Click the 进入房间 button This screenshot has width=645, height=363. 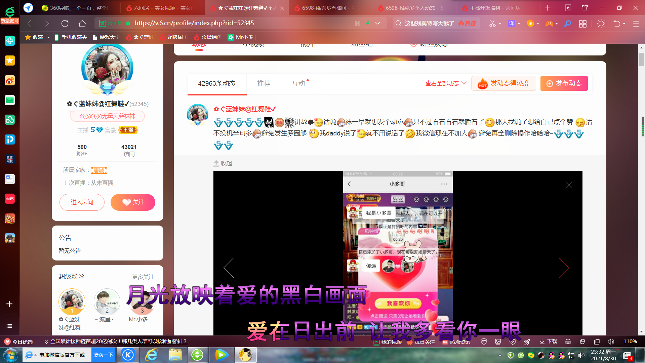click(82, 202)
